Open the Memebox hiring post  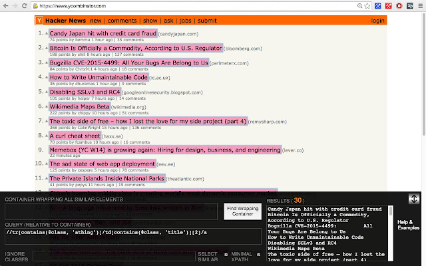click(x=165, y=150)
